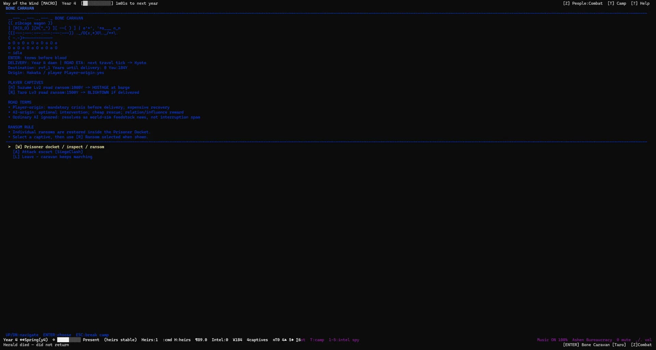Click 'Individual ransoms are restored' bullet
Viewport: 656px width, 350px height.
tap(79, 132)
